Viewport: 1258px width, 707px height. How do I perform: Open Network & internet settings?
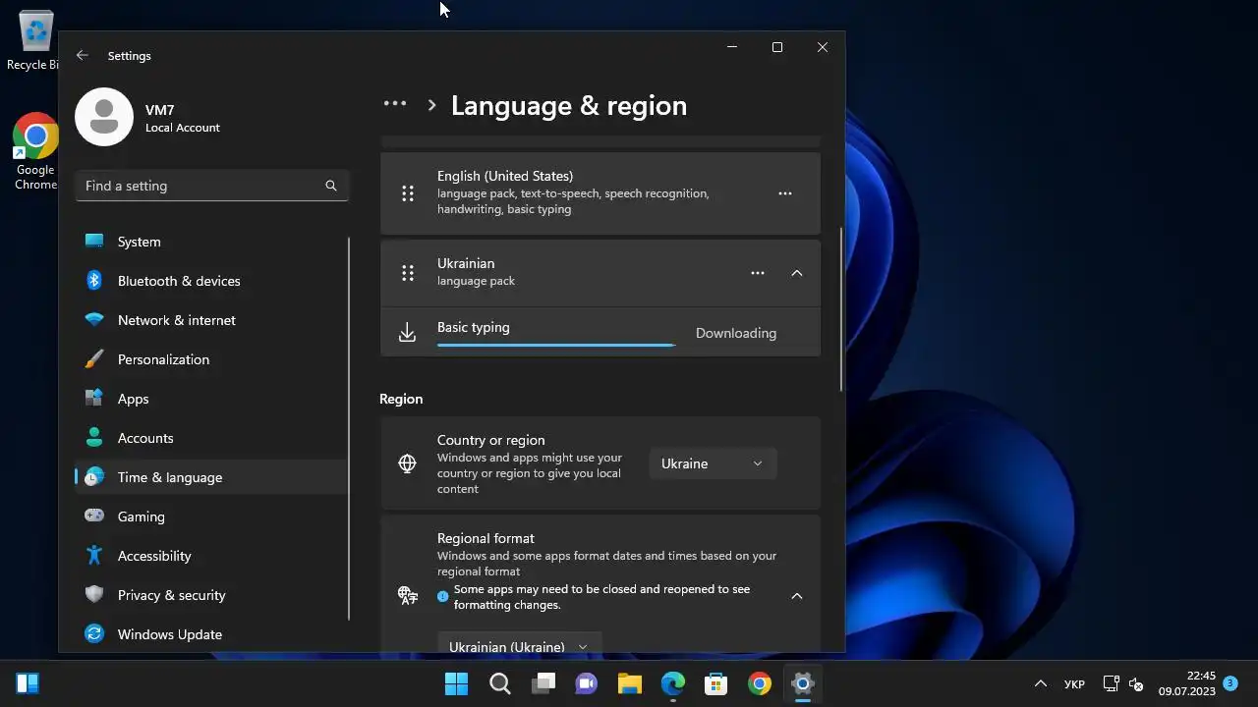[211, 320]
